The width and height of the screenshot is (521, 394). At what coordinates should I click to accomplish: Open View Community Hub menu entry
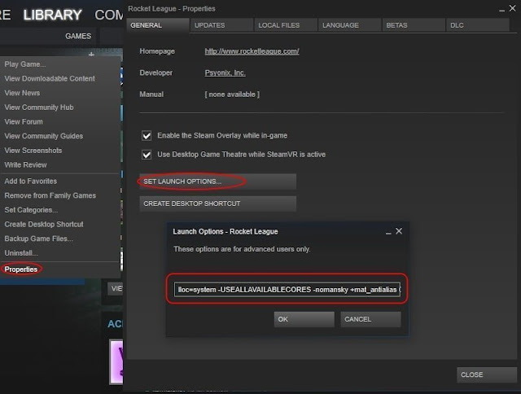pos(39,107)
